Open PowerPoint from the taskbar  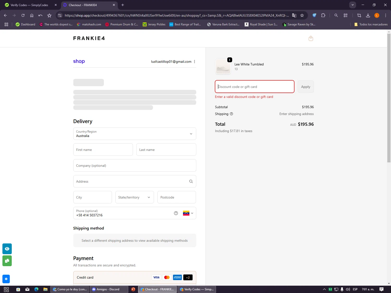click(133, 289)
